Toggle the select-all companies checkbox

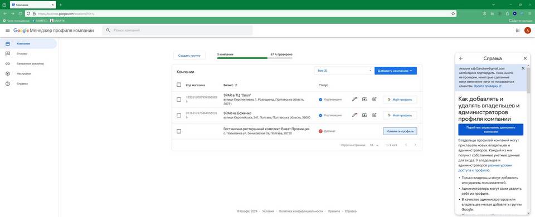click(179, 85)
